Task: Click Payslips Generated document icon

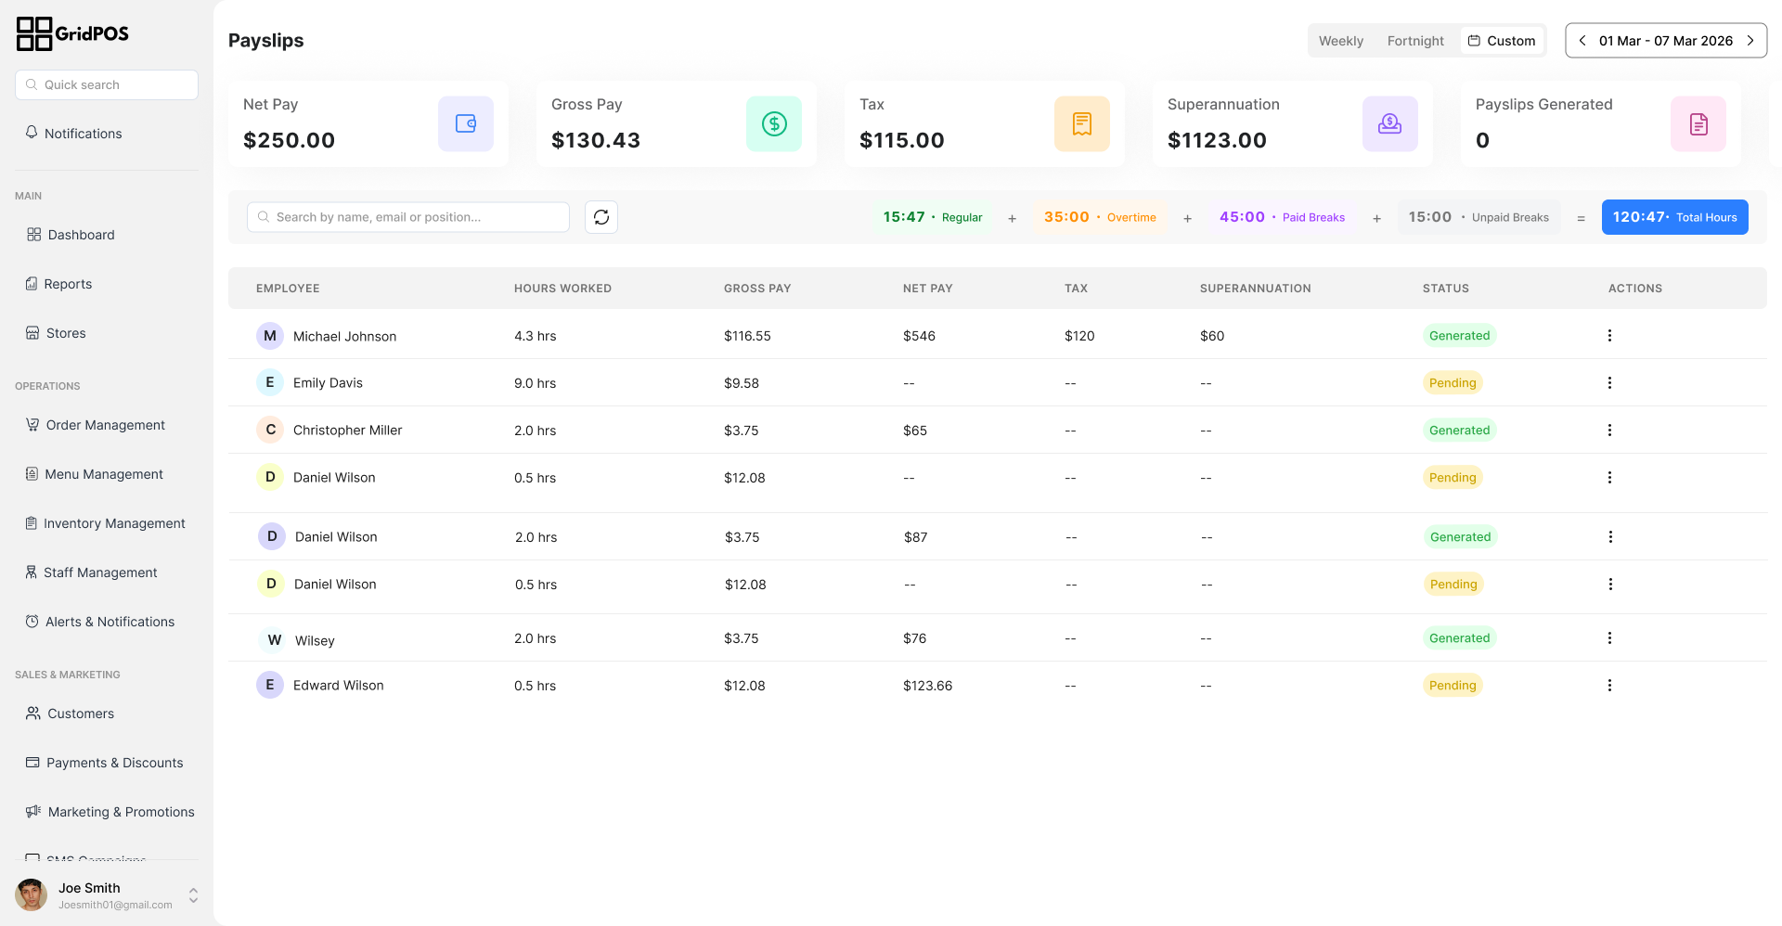Action: [1698, 123]
